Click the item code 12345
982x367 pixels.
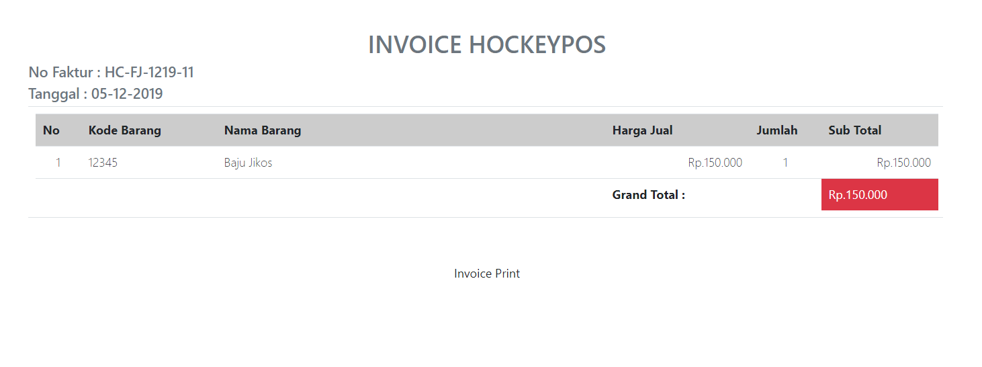(x=103, y=163)
